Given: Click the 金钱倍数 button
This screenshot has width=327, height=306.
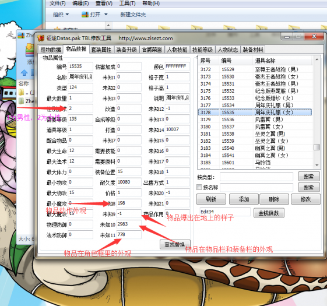Looking at the screenshot, I should coord(269,213).
